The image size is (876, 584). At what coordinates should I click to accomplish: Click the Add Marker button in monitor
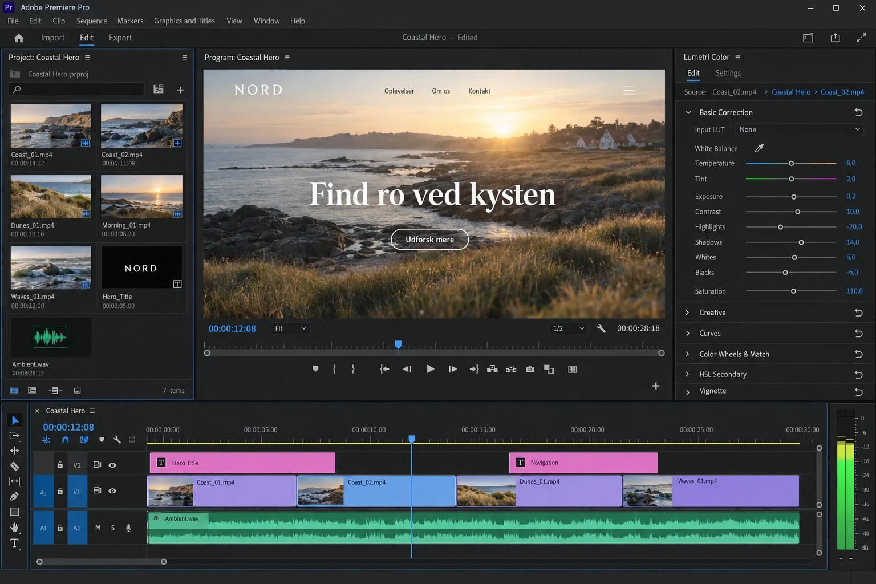tap(315, 369)
